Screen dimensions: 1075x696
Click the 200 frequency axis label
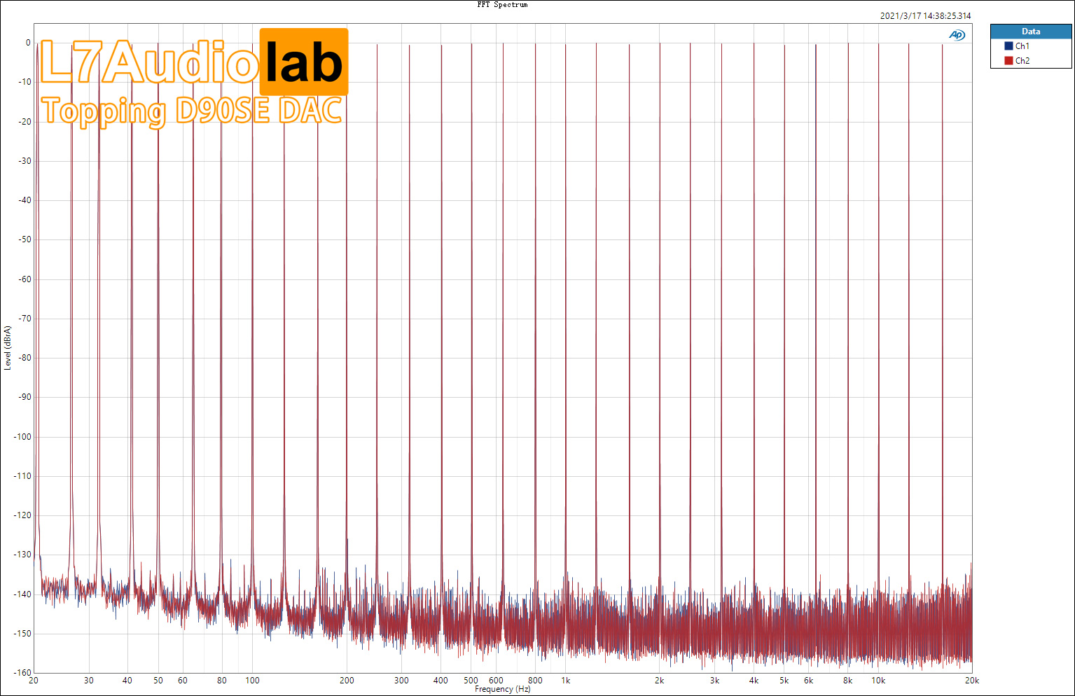click(x=347, y=680)
